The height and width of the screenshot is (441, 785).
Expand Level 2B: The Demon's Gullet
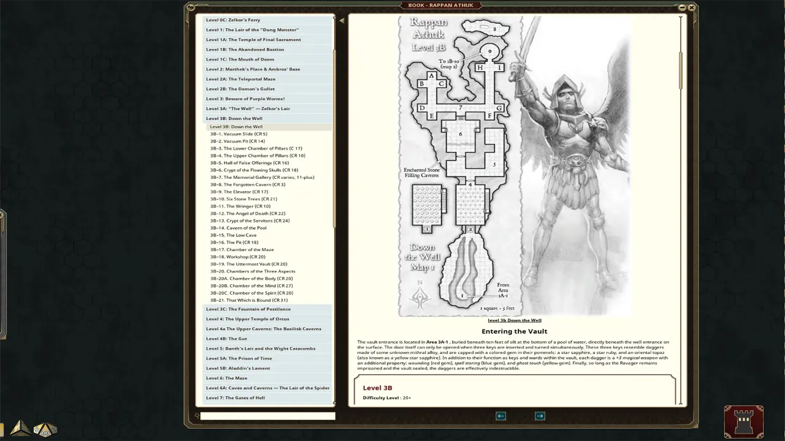[267, 89]
